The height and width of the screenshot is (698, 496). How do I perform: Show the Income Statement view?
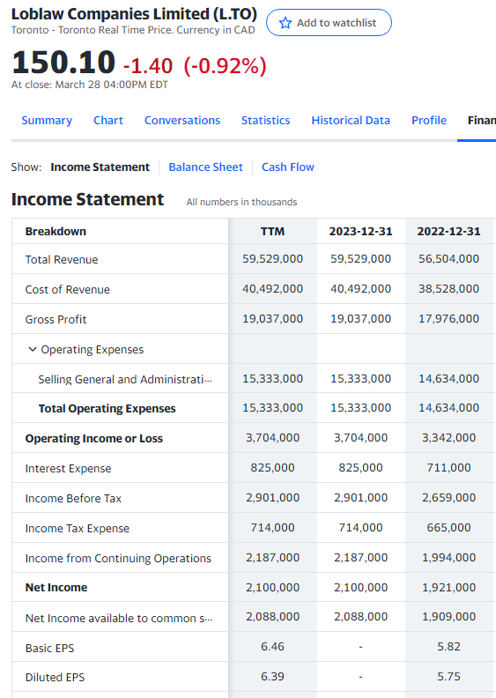coord(100,167)
